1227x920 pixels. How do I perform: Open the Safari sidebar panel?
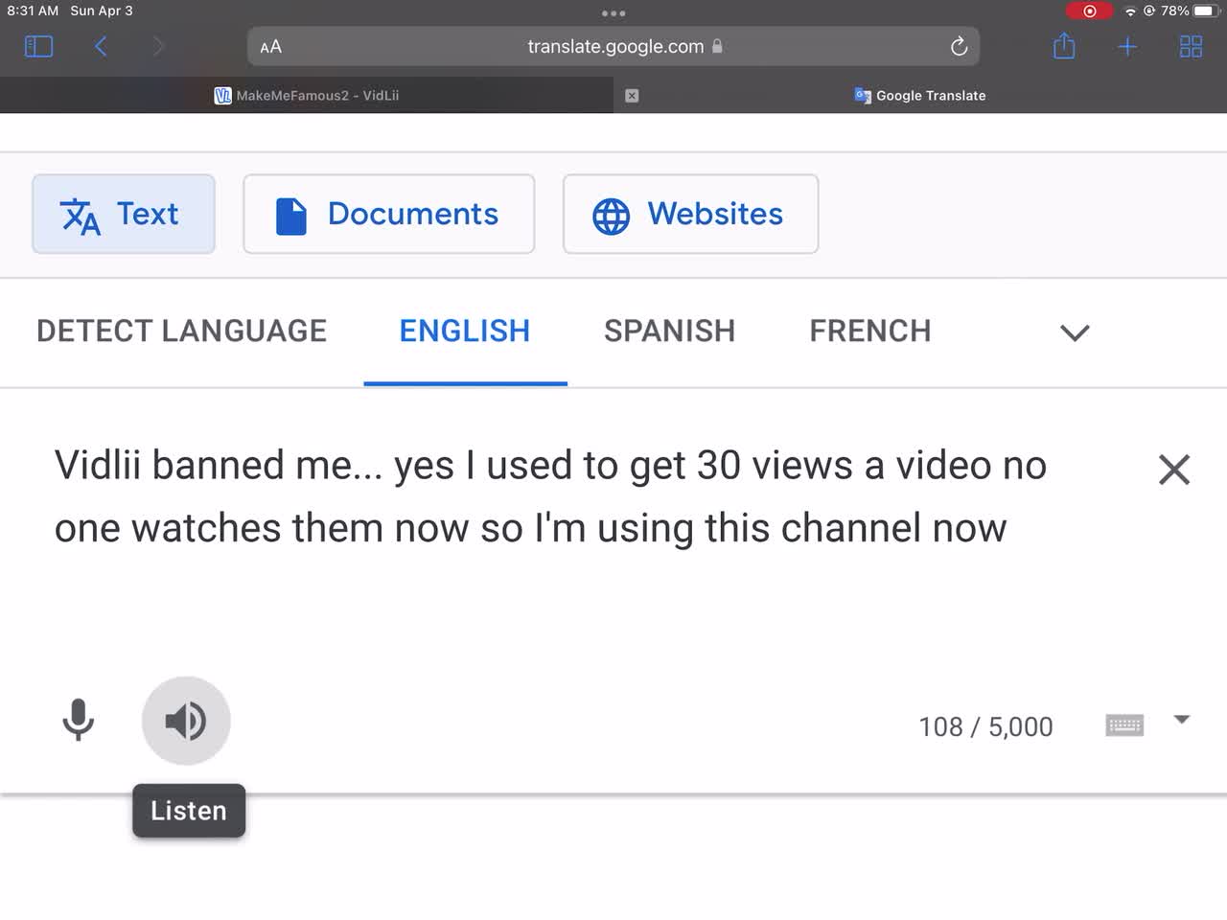coord(38,46)
